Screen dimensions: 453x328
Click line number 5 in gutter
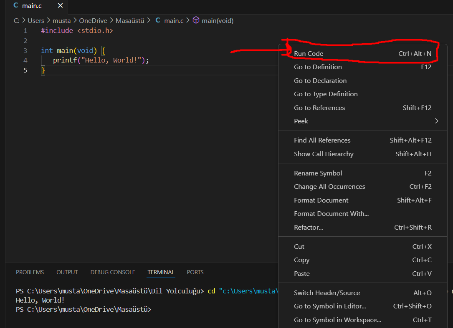point(25,70)
